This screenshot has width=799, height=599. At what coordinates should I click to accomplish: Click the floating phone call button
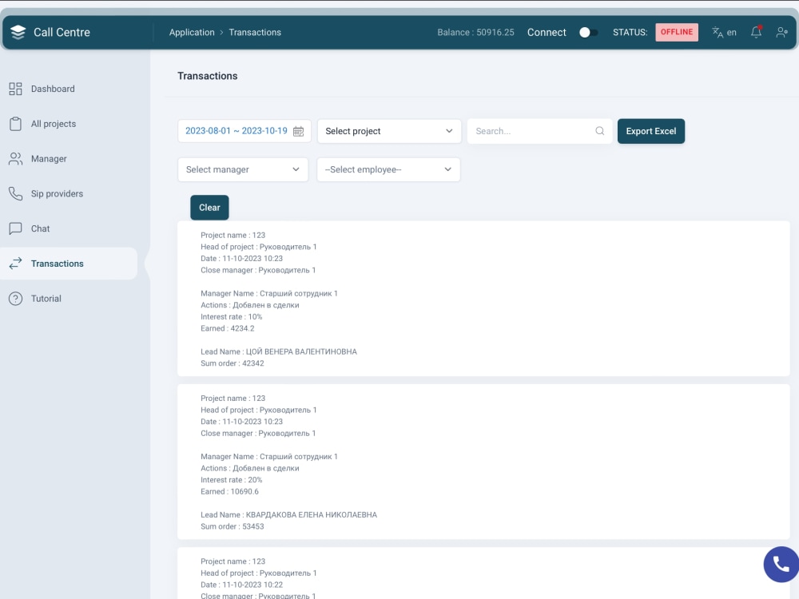781,565
